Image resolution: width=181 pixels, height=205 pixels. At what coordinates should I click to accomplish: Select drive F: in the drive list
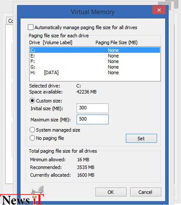tap(95, 61)
